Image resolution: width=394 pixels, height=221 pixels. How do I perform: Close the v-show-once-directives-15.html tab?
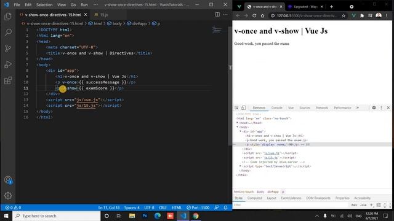(x=86, y=15)
